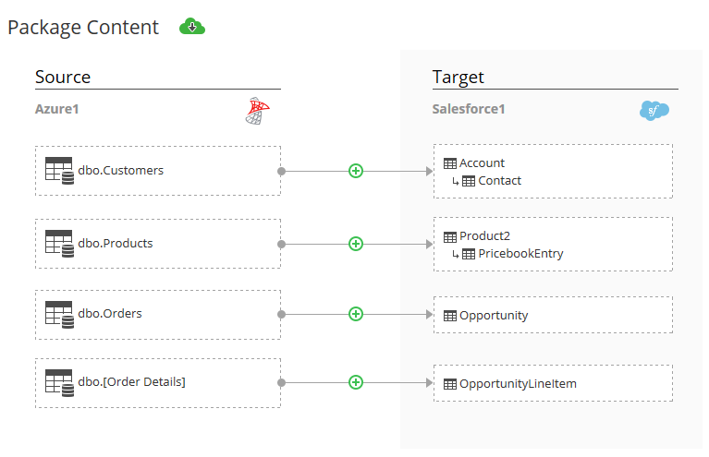This screenshot has width=709, height=457.
Task: Click green plus on the Orders-to-Opportunity link
Action: tap(356, 314)
